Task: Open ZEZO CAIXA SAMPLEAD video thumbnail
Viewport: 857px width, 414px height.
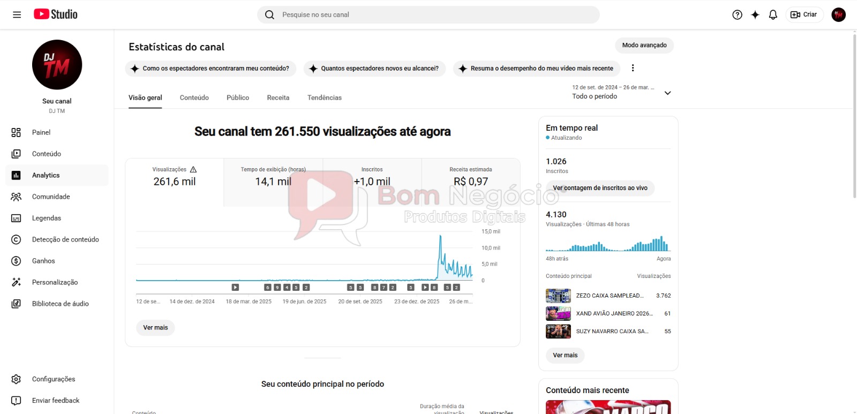Action: pos(558,296)
